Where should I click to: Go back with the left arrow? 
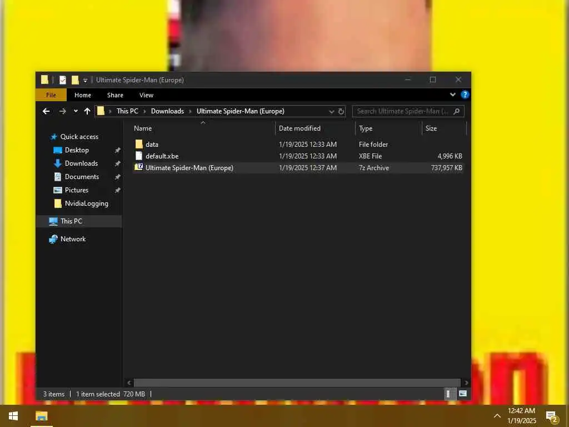(46, 111)
